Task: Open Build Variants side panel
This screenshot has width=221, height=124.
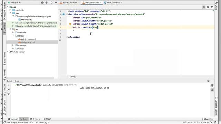Action: (x=4, y=59)
